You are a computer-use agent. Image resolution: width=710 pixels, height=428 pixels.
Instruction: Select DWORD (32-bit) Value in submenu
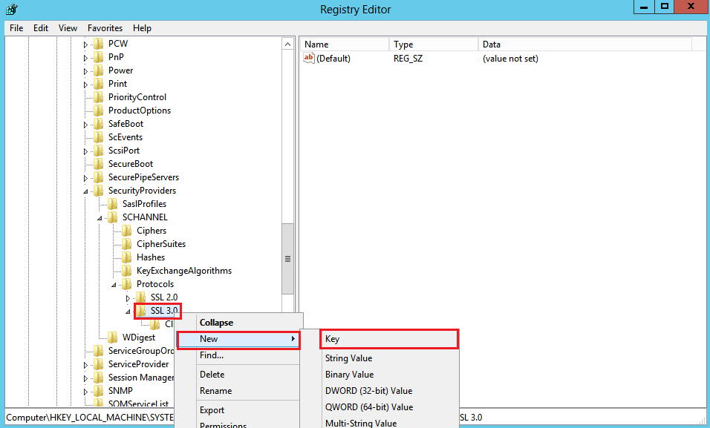coord(368,391)
